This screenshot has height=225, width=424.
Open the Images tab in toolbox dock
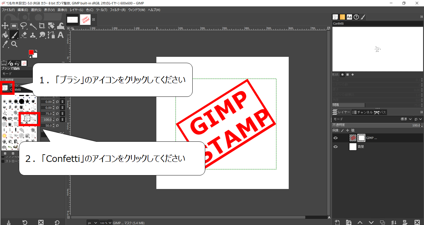(24, 63)
